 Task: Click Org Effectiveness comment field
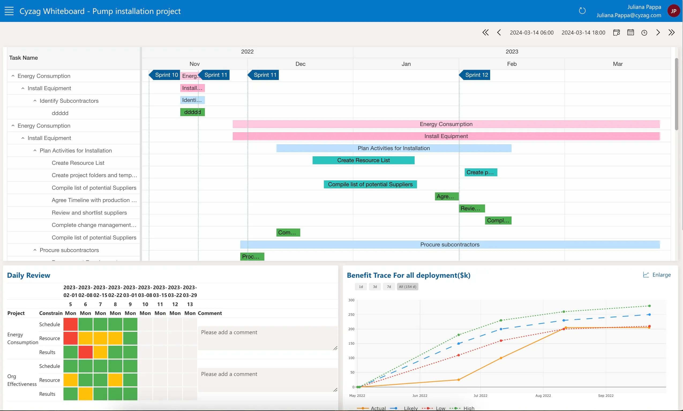click(x=268, y=380)
